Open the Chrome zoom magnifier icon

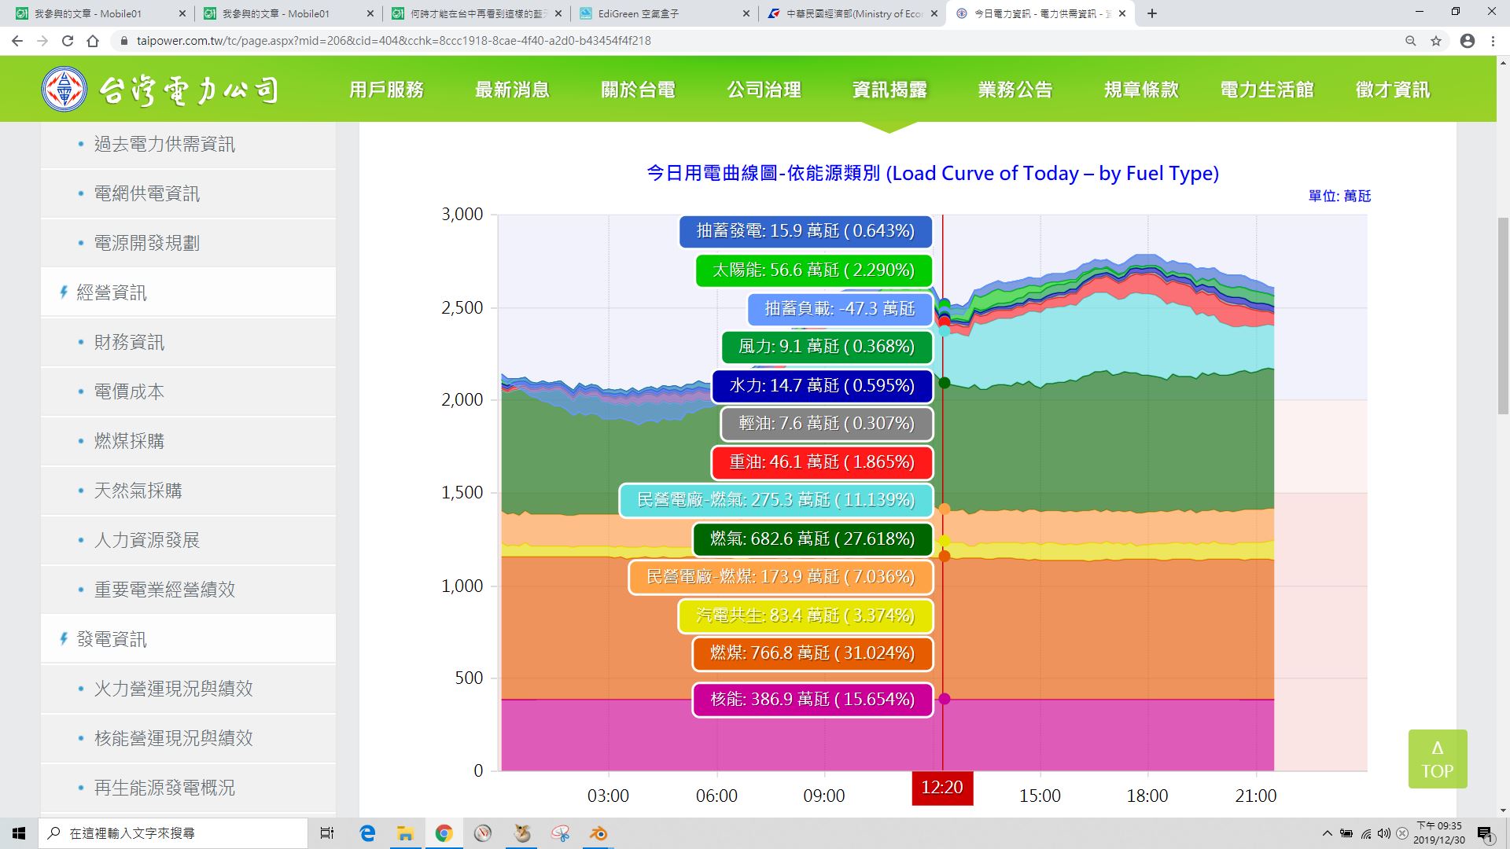pyautogui.click(x=1411, y=41)
